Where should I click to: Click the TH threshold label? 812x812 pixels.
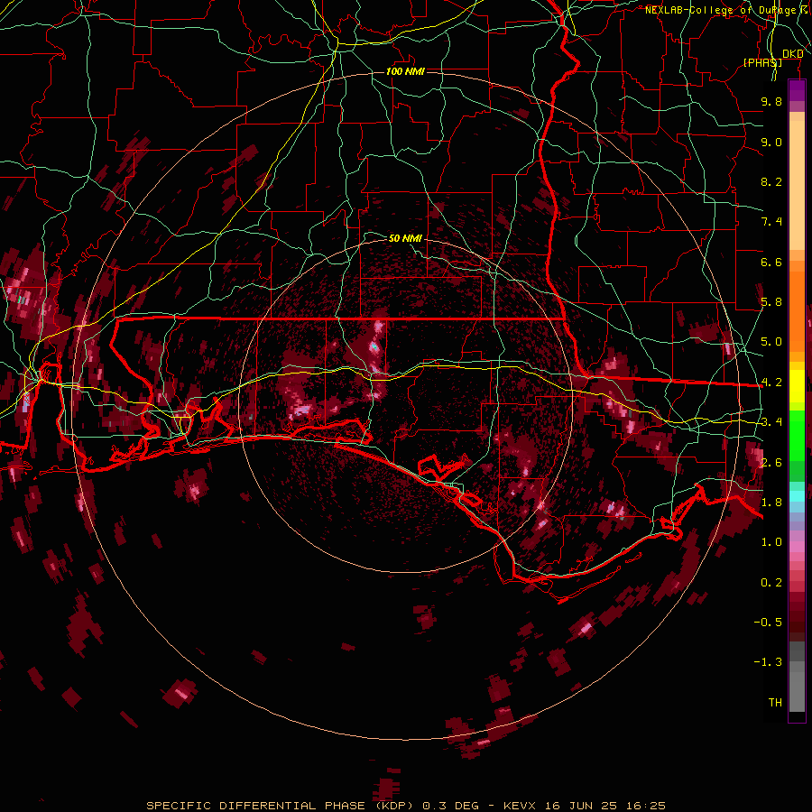click(775, 703)
